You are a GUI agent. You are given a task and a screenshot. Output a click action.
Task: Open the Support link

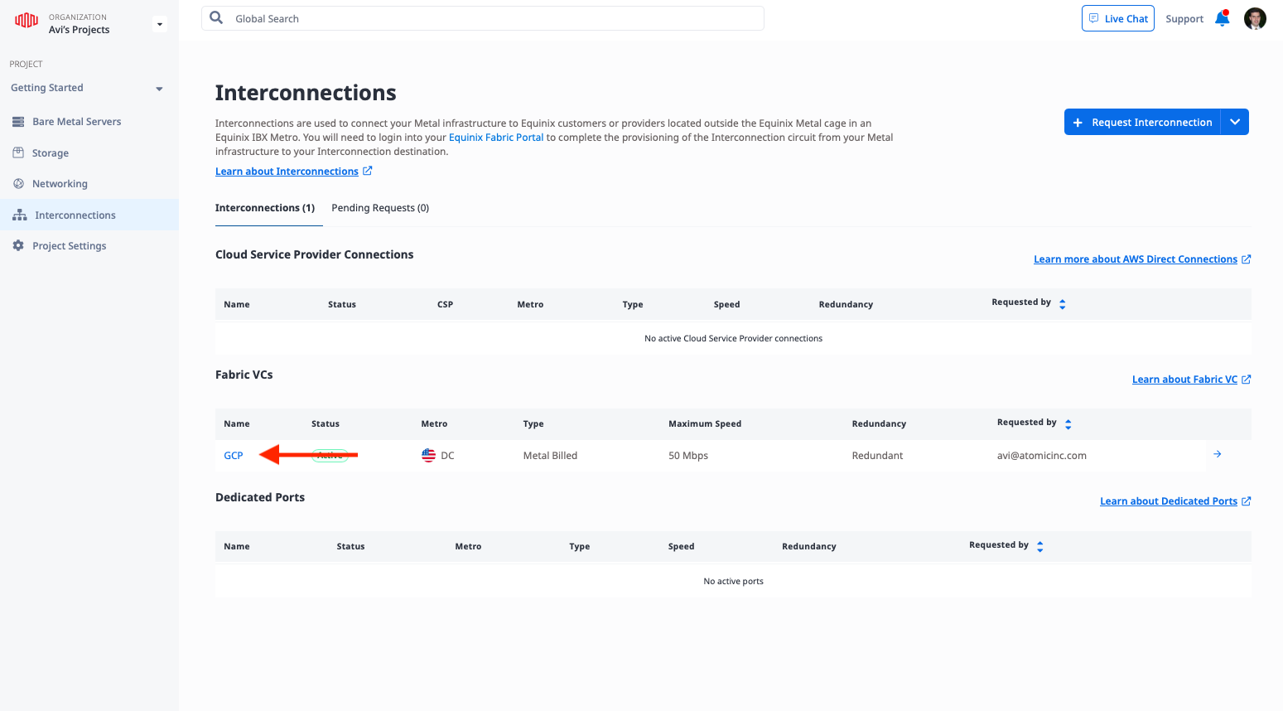(1184, 19)
